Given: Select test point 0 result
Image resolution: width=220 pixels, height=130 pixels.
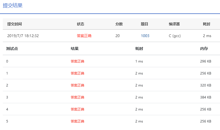Looking at the screenshot, I should [77, 61].
